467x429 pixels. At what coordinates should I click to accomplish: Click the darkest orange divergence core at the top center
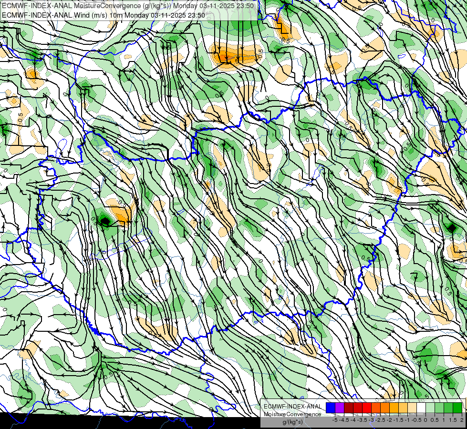(224, 57)
